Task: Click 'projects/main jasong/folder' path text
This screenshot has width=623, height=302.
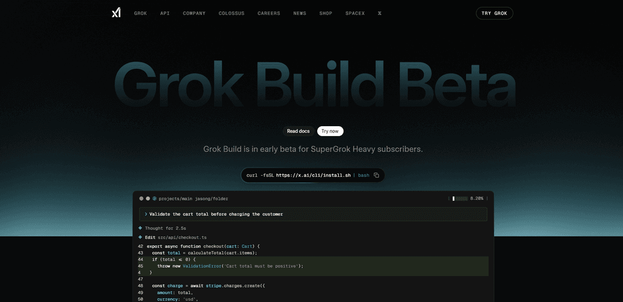Action: point(193,198)
